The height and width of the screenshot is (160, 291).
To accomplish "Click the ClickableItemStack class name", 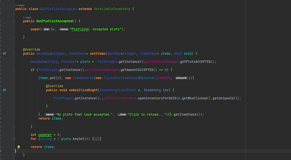I will pyautogui.click(x=121, y=78).
